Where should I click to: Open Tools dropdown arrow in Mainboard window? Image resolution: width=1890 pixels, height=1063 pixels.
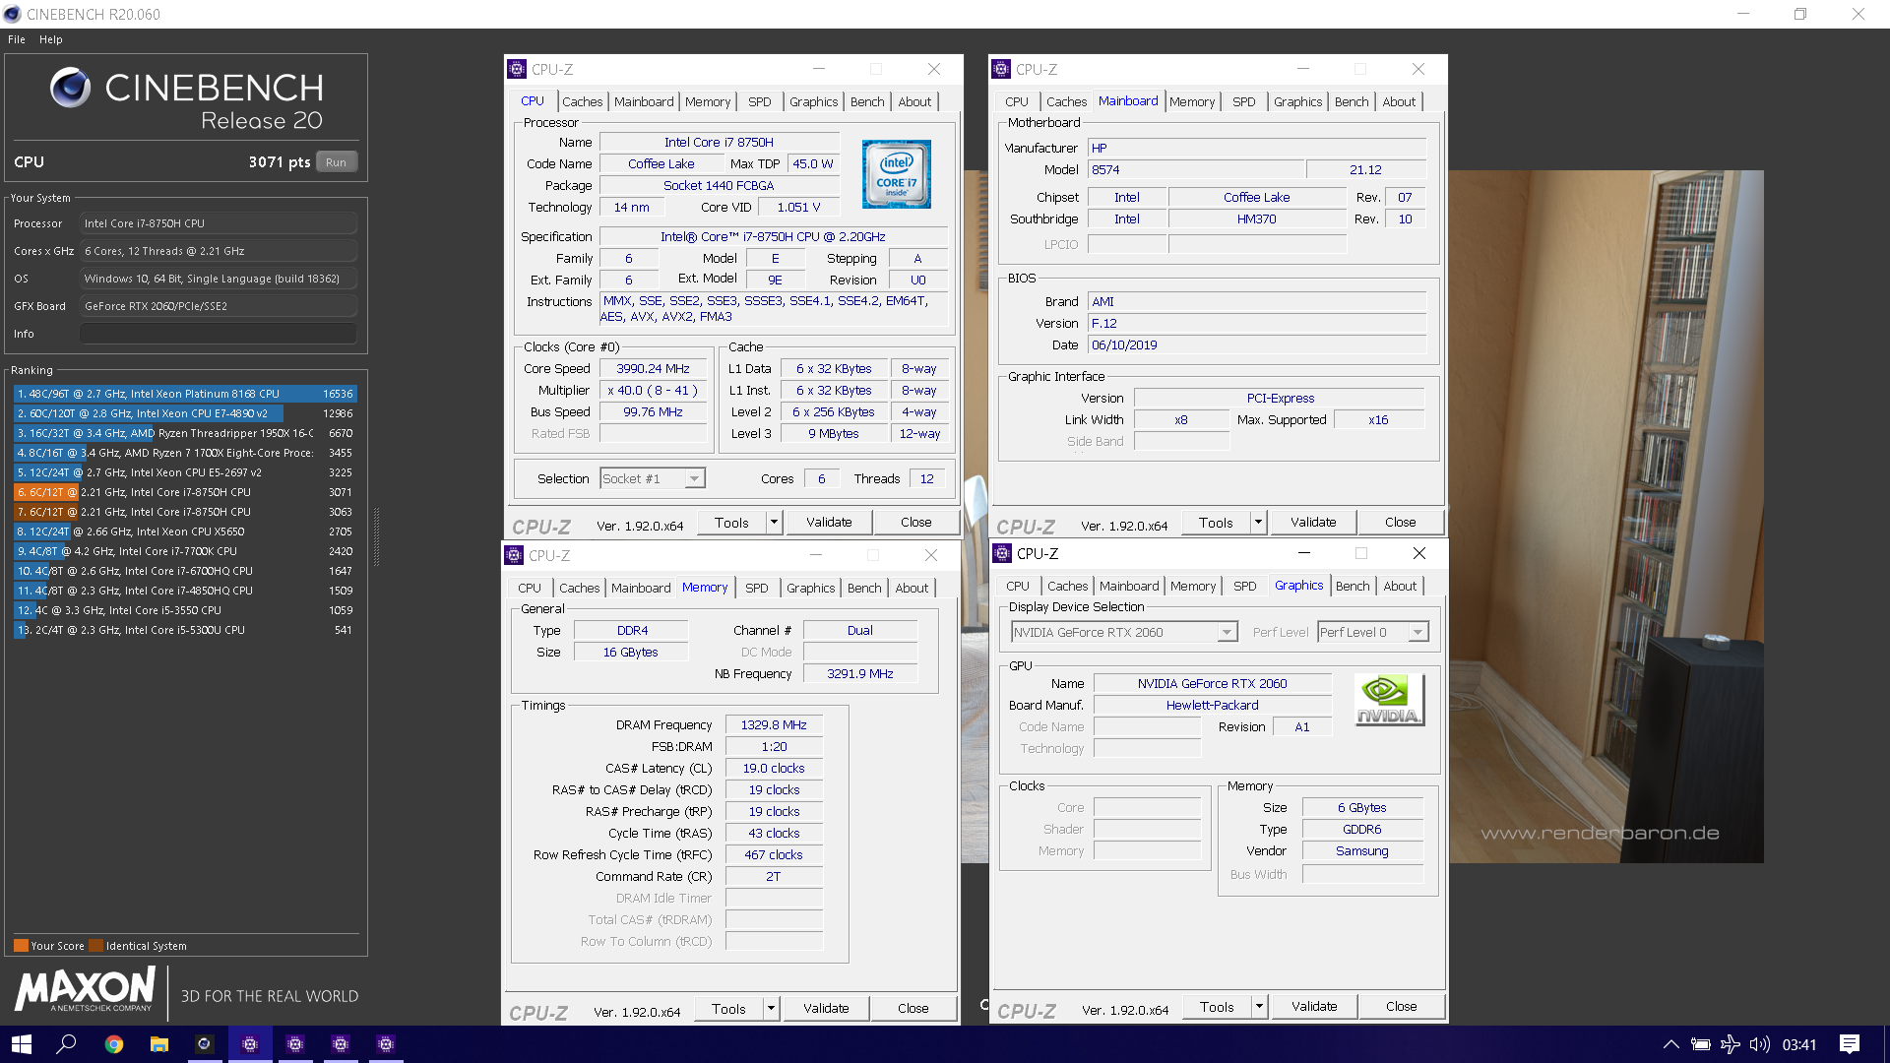coord(1258,522)
